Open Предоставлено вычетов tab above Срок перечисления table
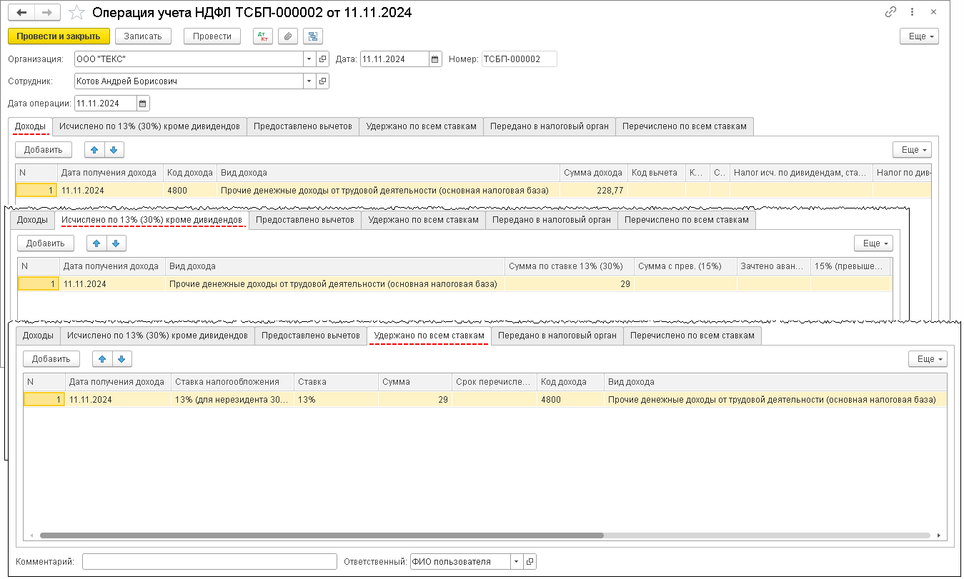The height and width of the screenshot is (579, 964). 311,336
